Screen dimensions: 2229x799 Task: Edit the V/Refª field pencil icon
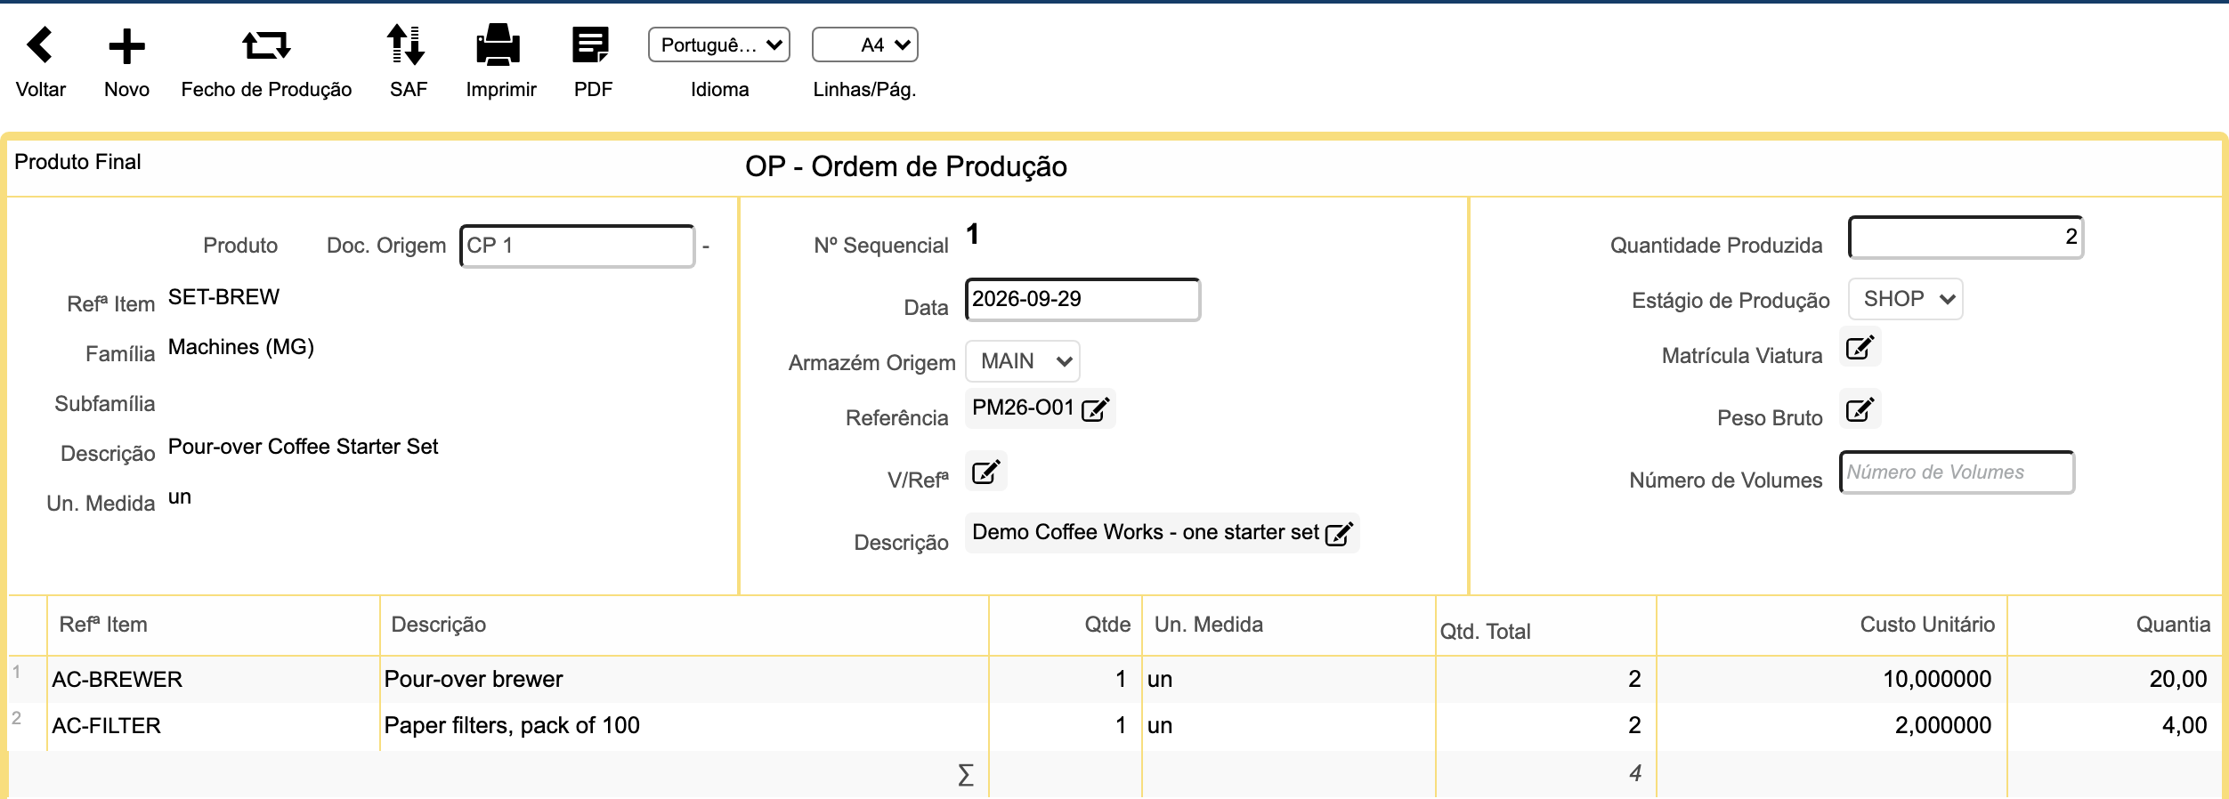986,472
